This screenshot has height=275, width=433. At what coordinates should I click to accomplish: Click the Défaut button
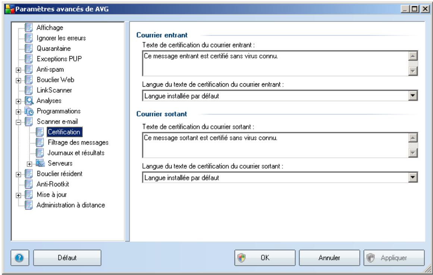[x=67, y=258]
